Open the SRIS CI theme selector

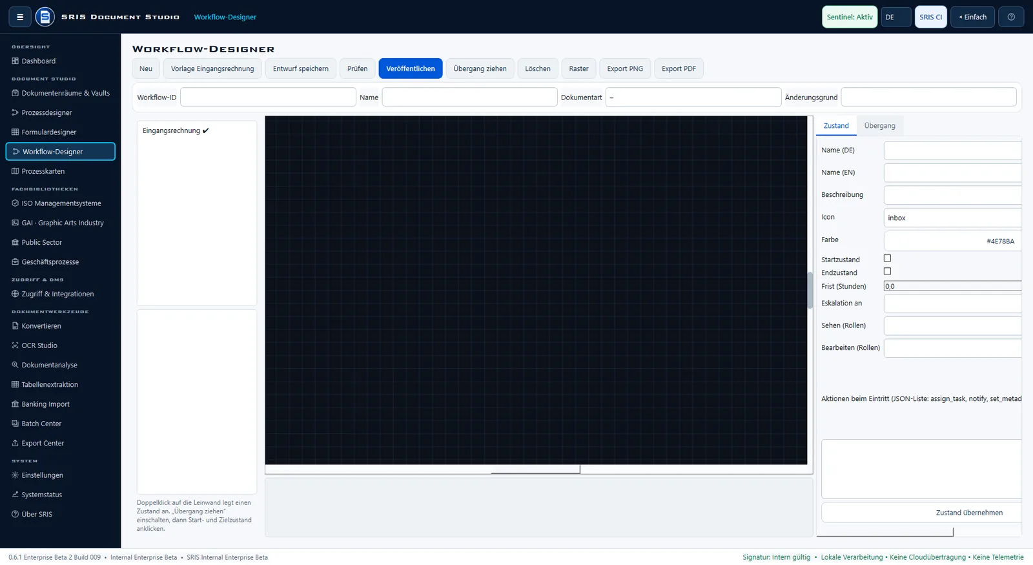[x=931, y=17]
